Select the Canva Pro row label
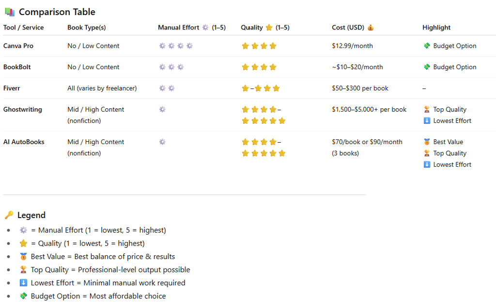Viewport: 496px width, 308px height. [18, 46]
